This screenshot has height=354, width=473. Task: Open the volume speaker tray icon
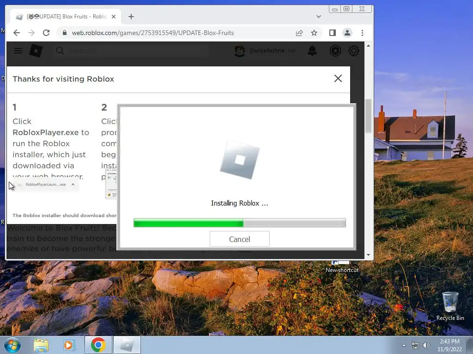coord(426,345)
